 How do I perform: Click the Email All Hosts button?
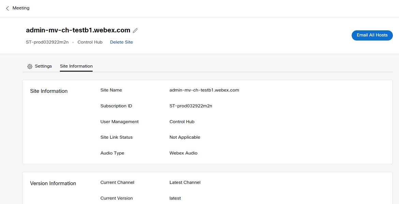372,35
